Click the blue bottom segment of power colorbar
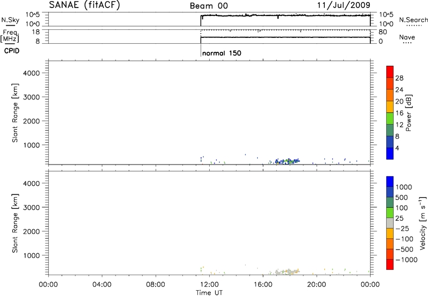The height and width of the screenshot is (296, 428). coord(390,153)
